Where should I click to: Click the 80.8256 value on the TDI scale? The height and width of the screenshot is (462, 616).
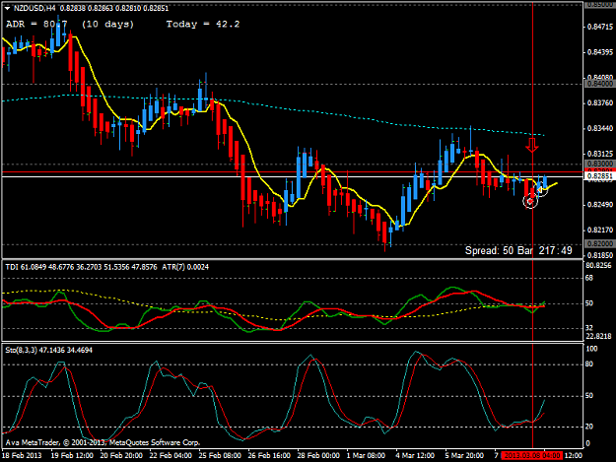pos(598,266)
